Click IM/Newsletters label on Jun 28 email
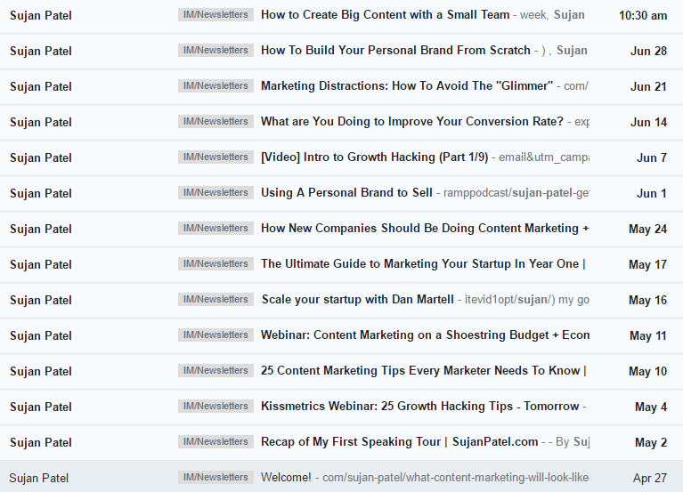This screenshot has height=492, width=683. (x=215, y=51)
